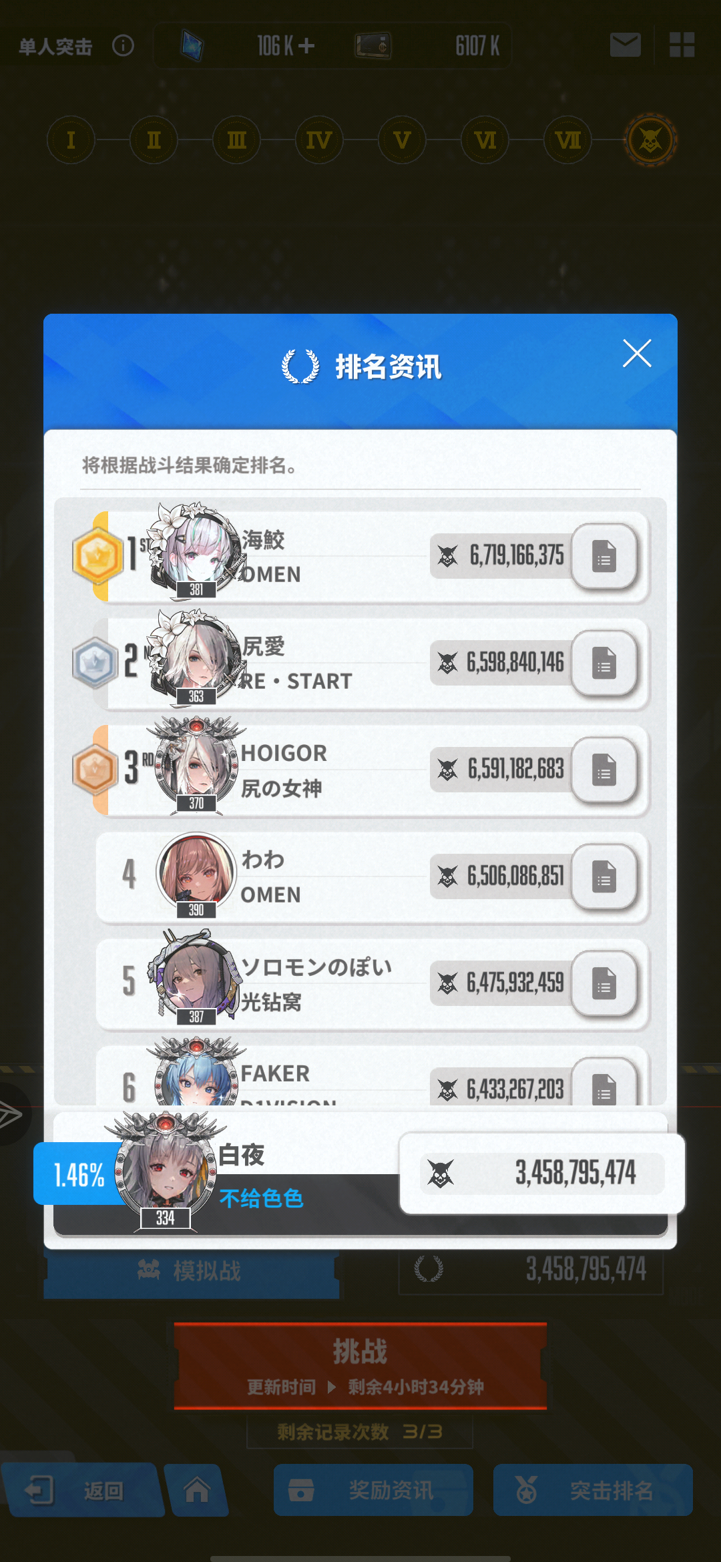Open 突击排名 raid ranking
The width and height of the screenshot is (721, 1562).
click(x=593, y=1490)
